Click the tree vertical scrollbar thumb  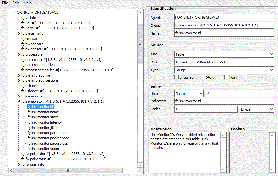pyautogui.click(x=140, y=44)
